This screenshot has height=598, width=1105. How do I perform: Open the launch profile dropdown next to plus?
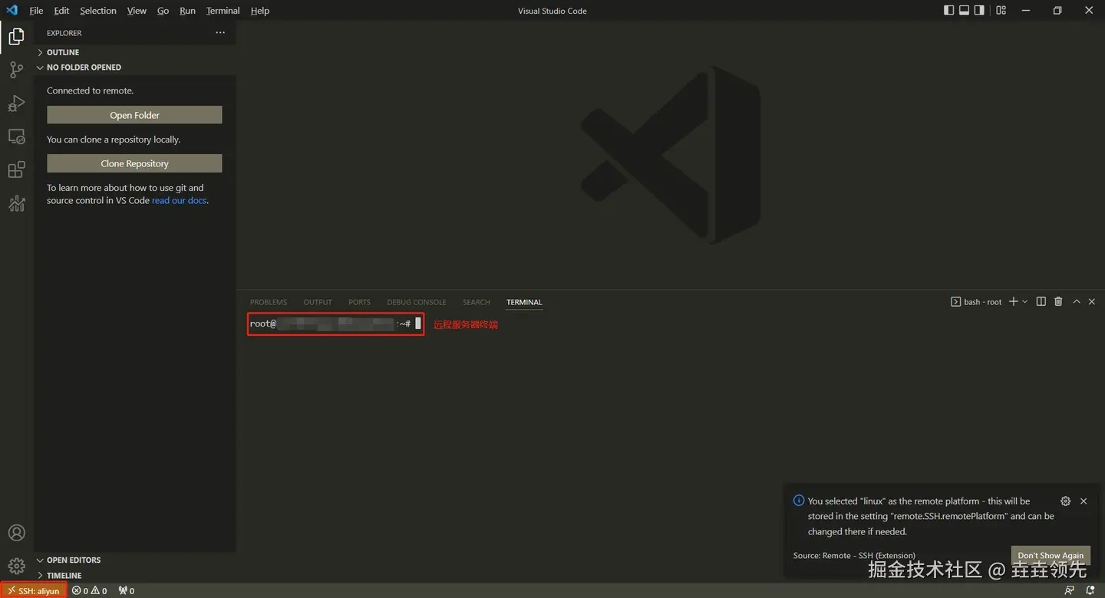[x=1025, y=301]
